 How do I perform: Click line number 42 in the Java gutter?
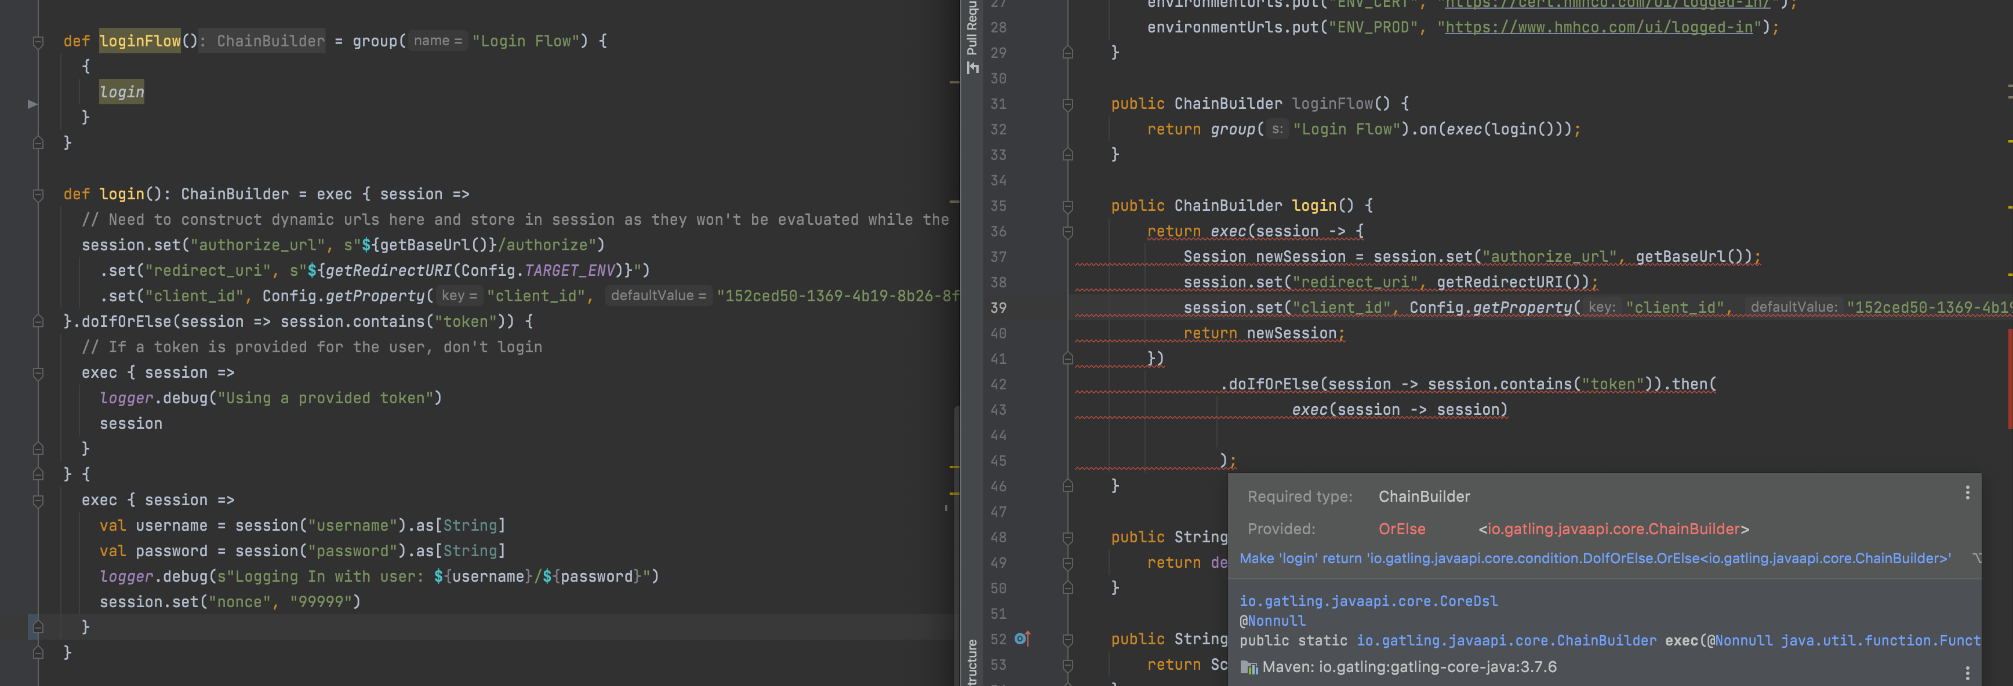(x=998, y=384)
